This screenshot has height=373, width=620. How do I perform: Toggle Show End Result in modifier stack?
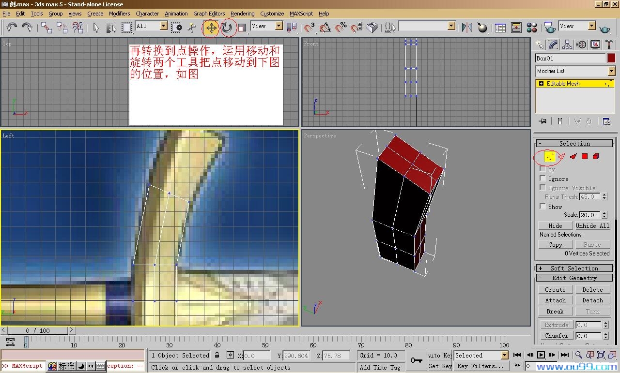(x=559, y=121)
